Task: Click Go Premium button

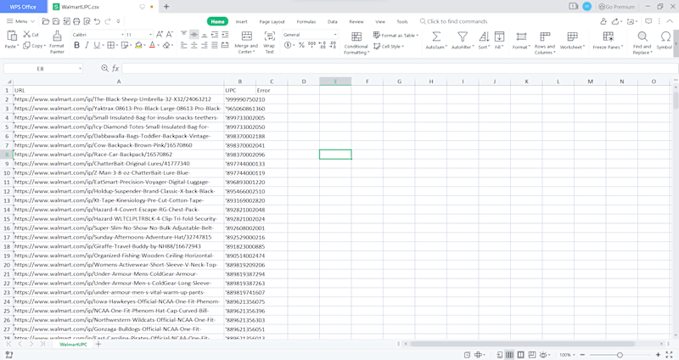Action: click(x=617, y=7)
